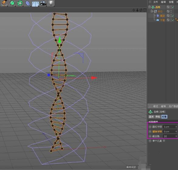
Task: Select the 螺旋 object name in tree
Action: pyautogui.click(x=162, y=16)
